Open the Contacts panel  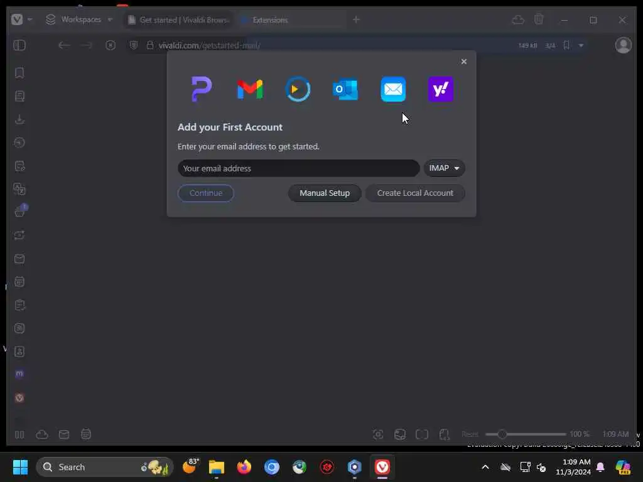[x=19, y=351]
